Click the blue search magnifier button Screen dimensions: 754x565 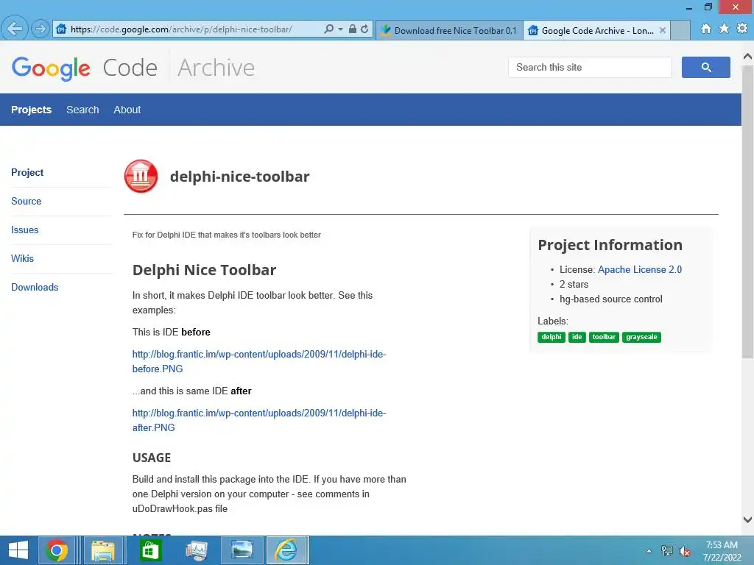click(x=706, y=67)
